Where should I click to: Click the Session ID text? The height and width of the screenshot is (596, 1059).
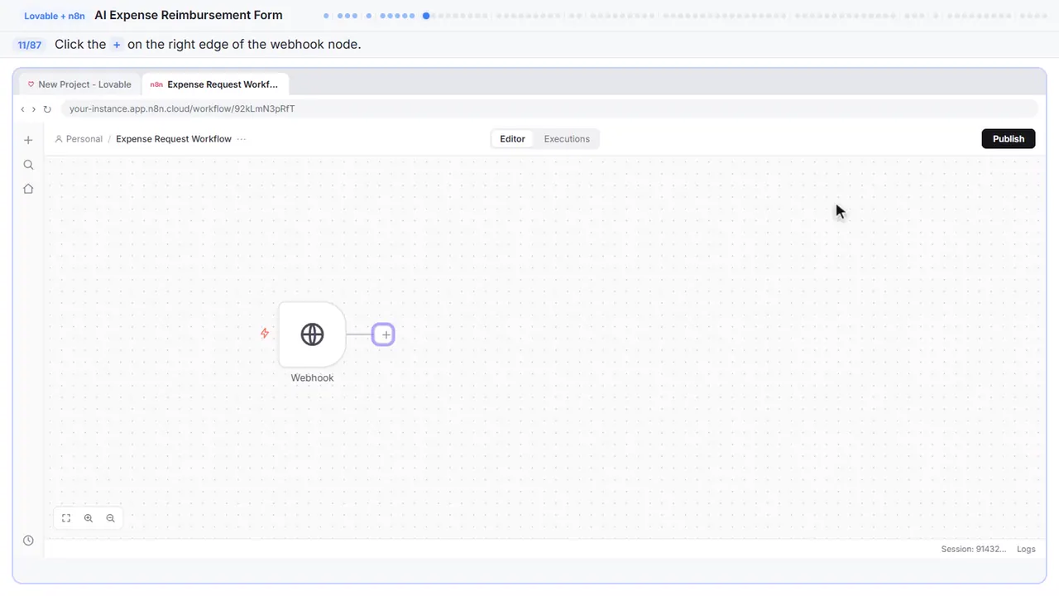974,549
